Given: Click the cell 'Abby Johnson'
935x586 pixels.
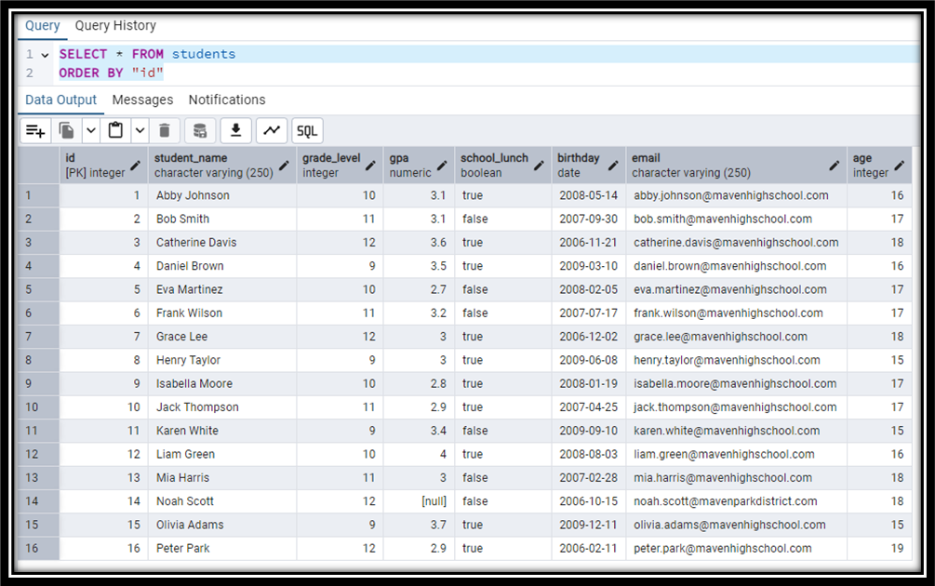Looking at the screenshot, I should (222, 195).
